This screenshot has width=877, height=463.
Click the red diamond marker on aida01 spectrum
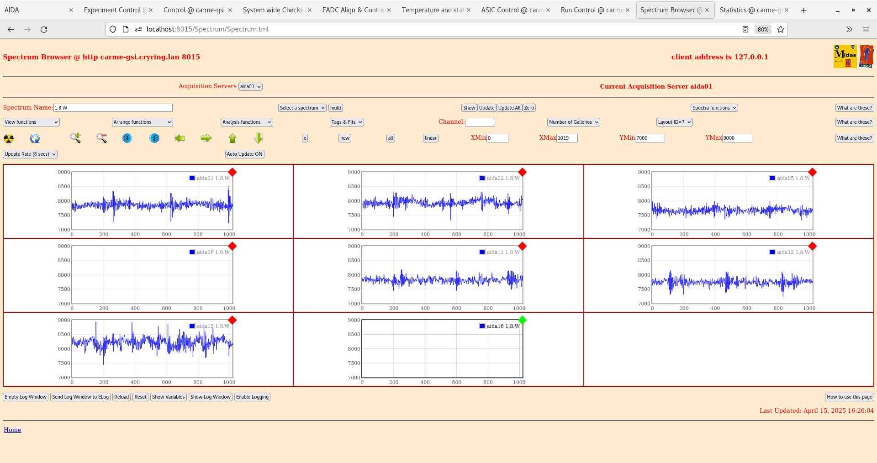point(232,172)
